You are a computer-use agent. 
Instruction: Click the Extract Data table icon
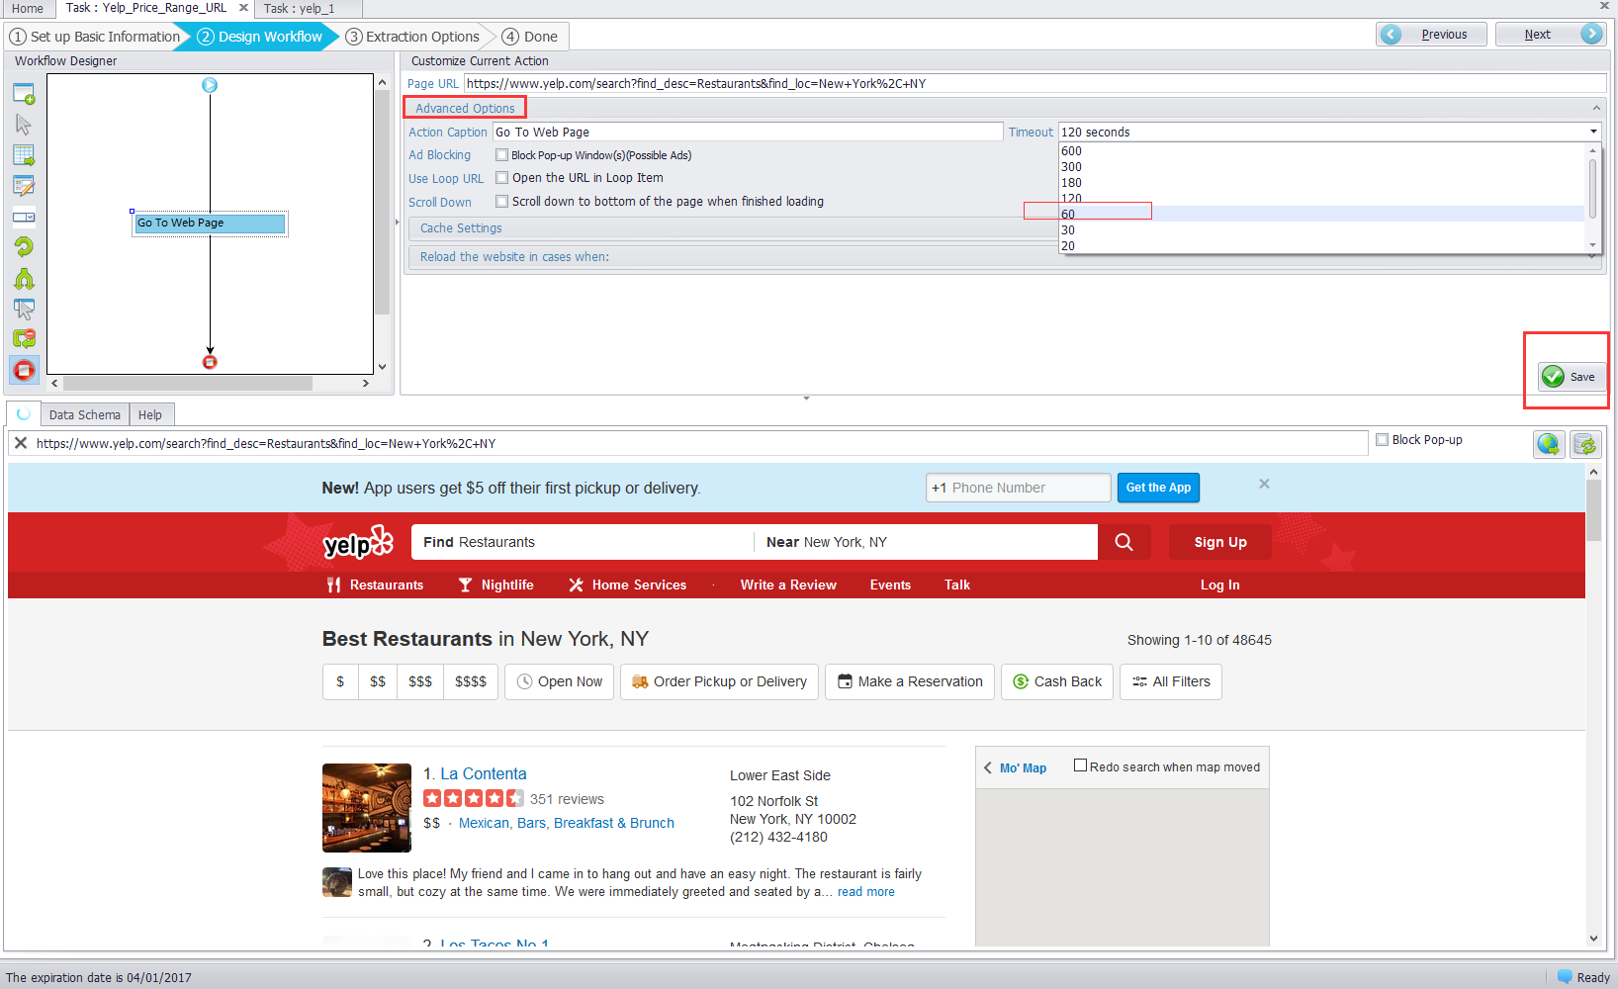[24, 155]
